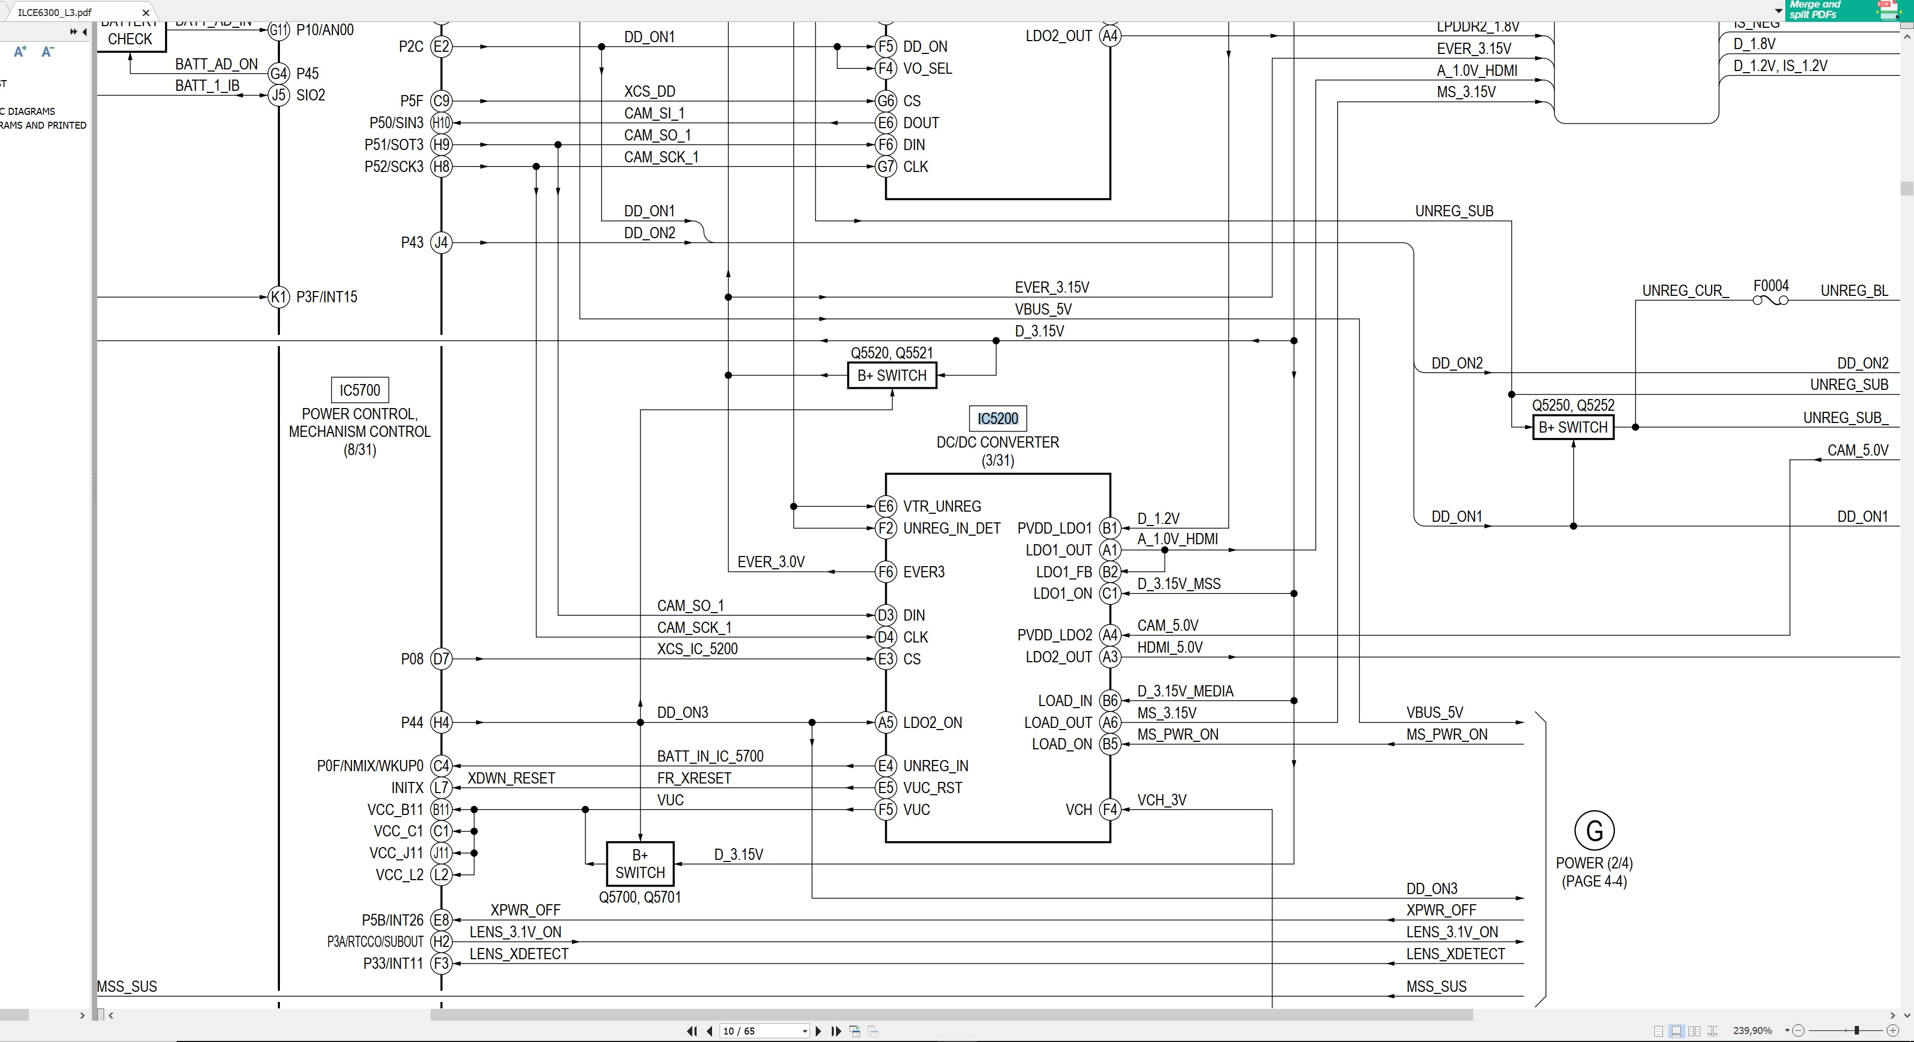
Task: Open the zoom percentage dropdown arrow
Action: 1787,1031
